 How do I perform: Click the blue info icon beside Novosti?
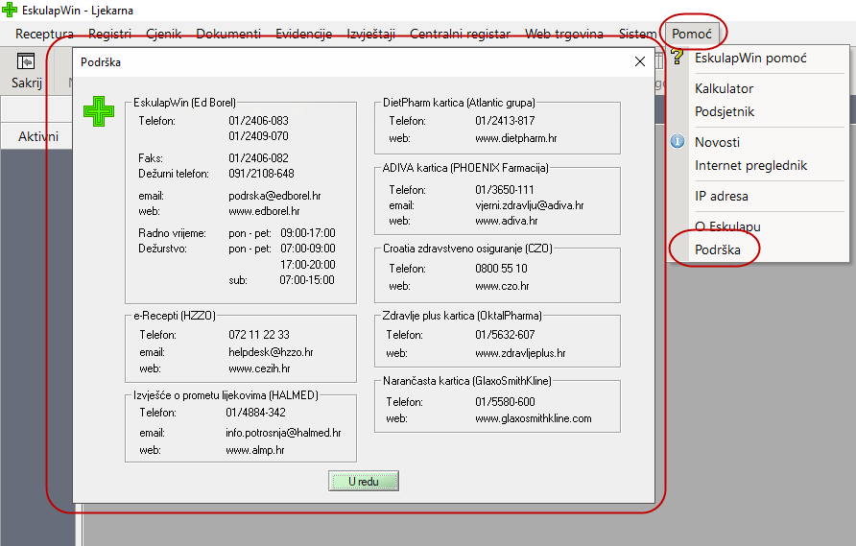pyautogui.click(x=677, y=142)
